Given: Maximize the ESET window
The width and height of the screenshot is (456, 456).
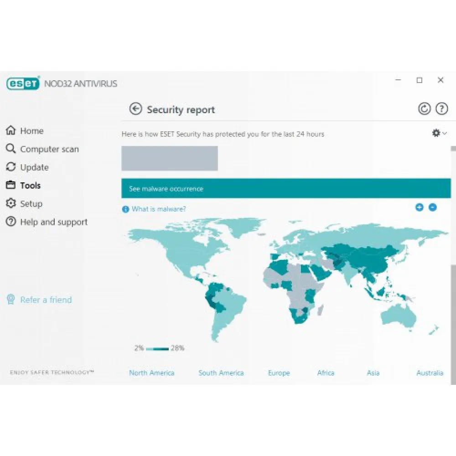Looking at the screenshot, I should (x=420, y=80).
